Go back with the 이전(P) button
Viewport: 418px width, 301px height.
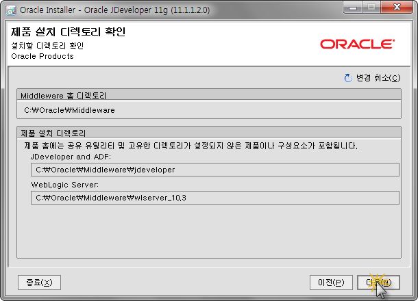click(331, 283)
